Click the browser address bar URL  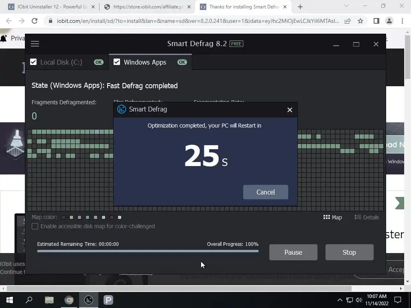[198, 21]
